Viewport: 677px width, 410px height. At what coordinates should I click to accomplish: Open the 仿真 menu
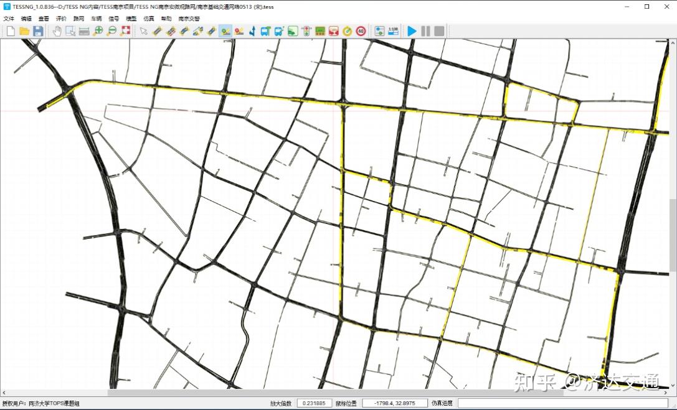(149, 19)
